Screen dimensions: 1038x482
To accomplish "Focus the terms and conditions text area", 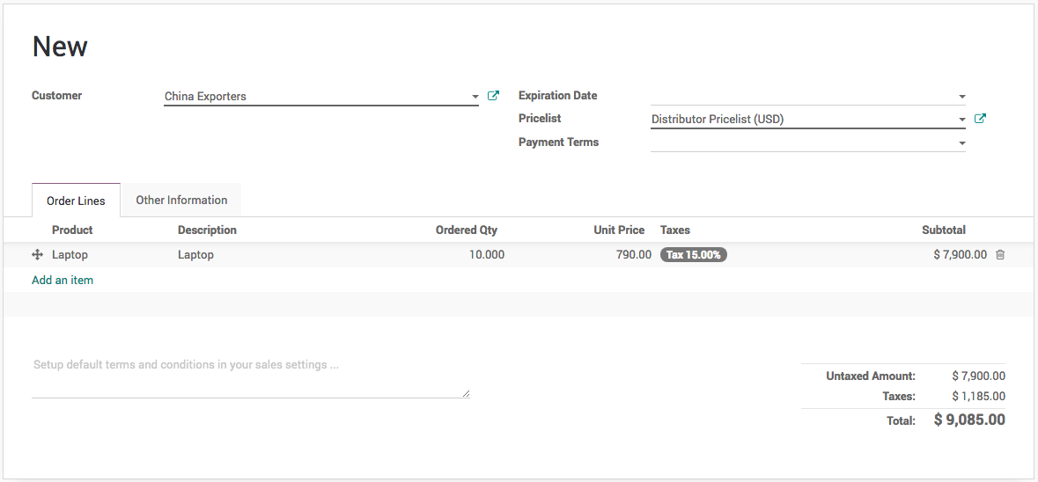I will click(250, 376).
